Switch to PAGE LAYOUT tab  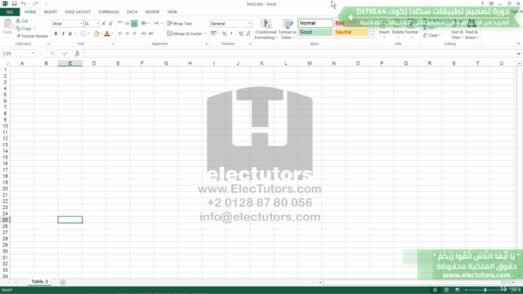click(x=78, y=12)
